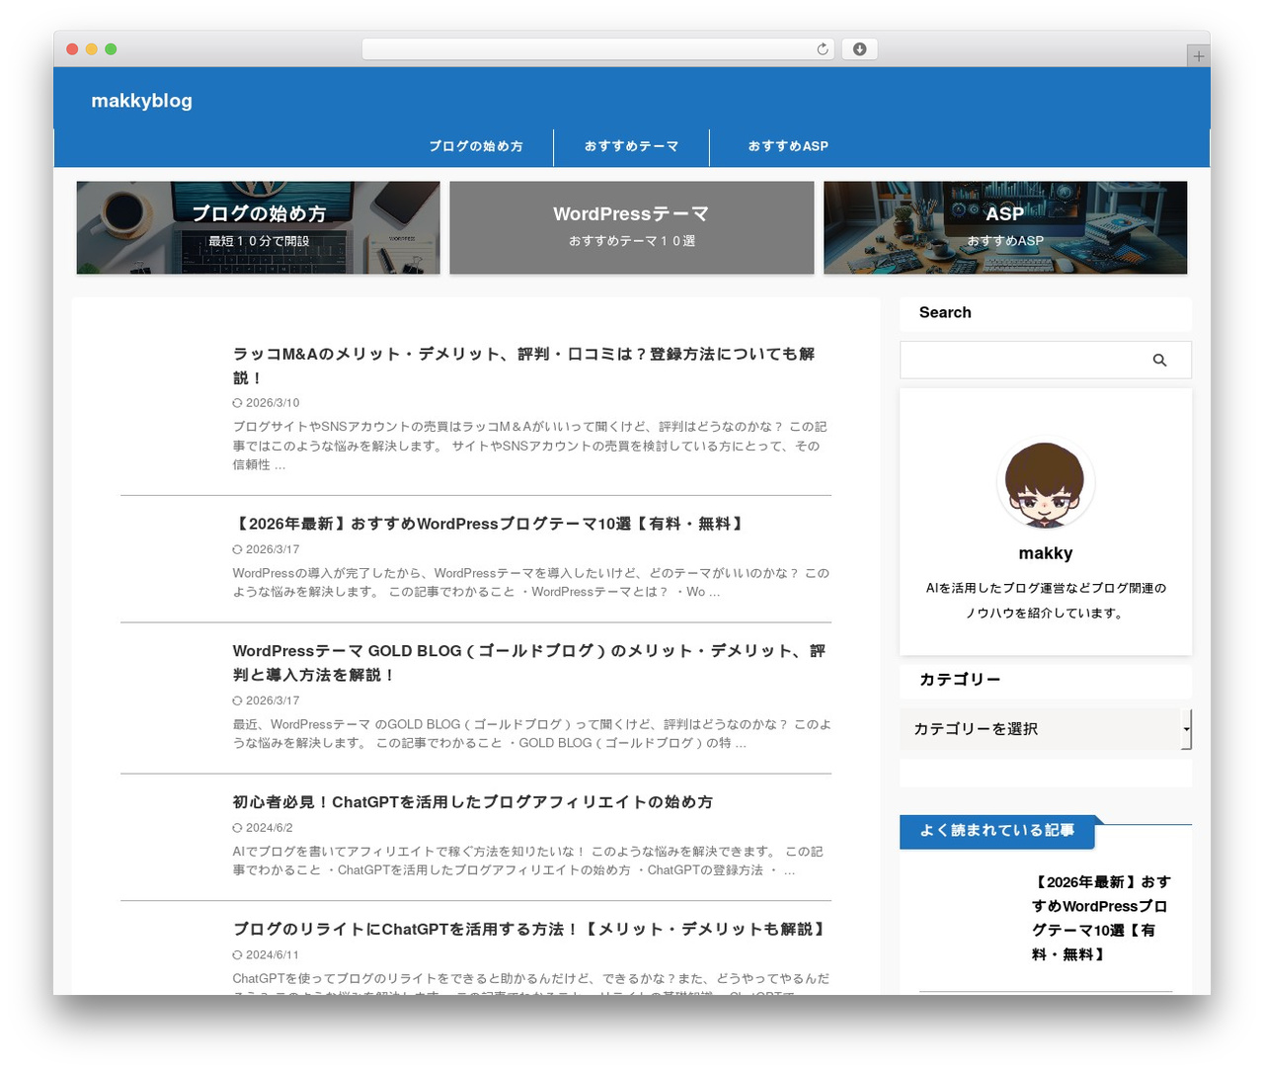Open the ブログのリライトにChatGPT article title

[x=530, y=930]
